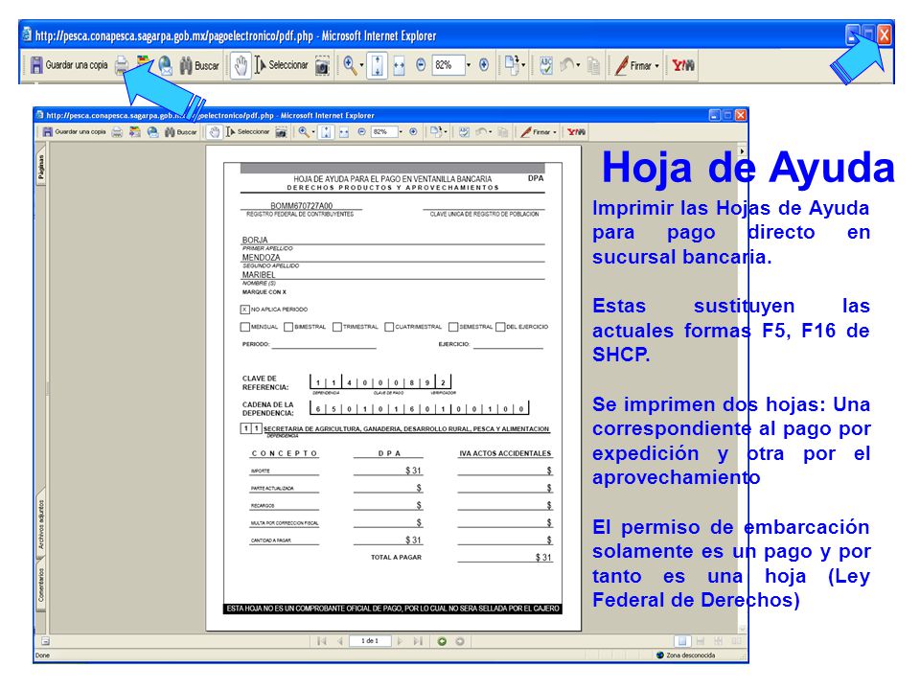
Task: Open the zoom percentage dropdown in the upper window
Action: pos(469,65)
